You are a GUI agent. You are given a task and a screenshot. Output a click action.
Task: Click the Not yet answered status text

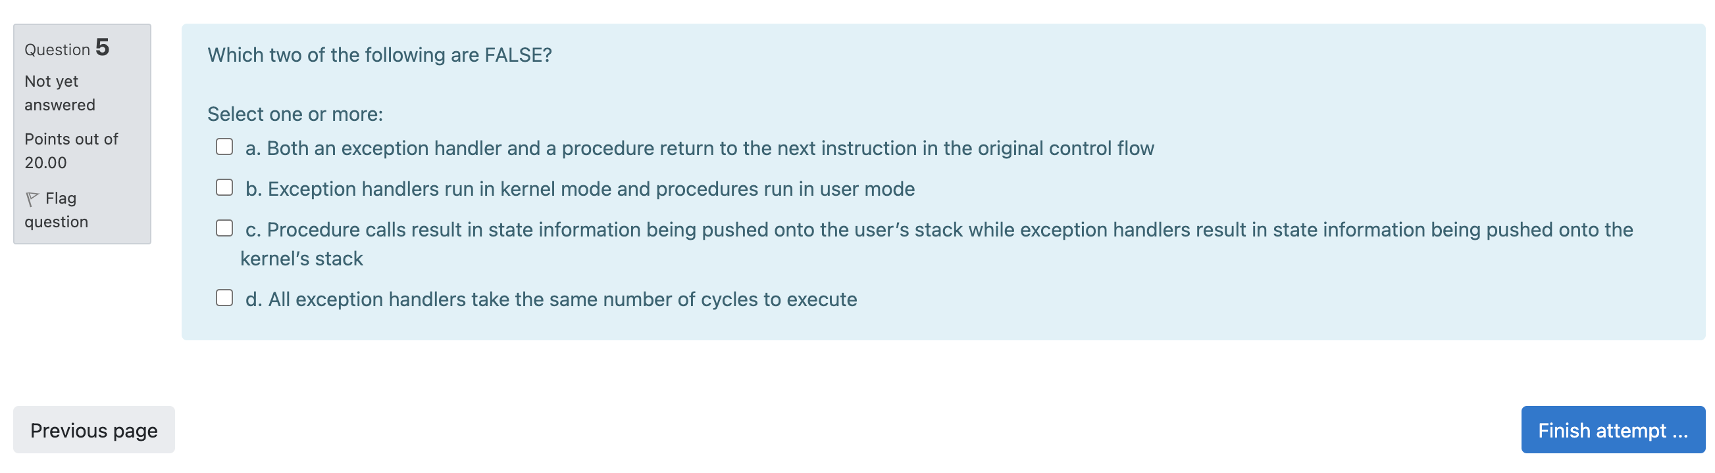pos(60,93)
